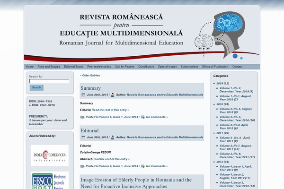Open Volume 1, No.1, August 2009
Viewport: 284px width, 189px height.
point(235,98)
